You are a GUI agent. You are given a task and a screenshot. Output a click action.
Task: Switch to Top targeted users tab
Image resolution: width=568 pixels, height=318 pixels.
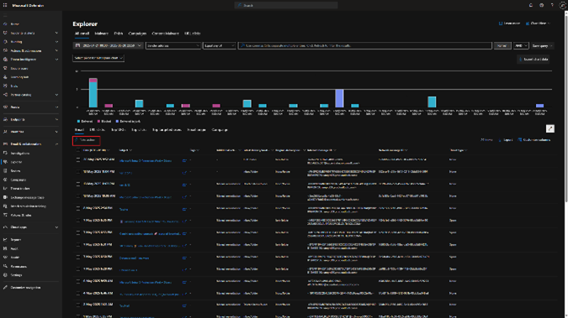pos(167,130)
